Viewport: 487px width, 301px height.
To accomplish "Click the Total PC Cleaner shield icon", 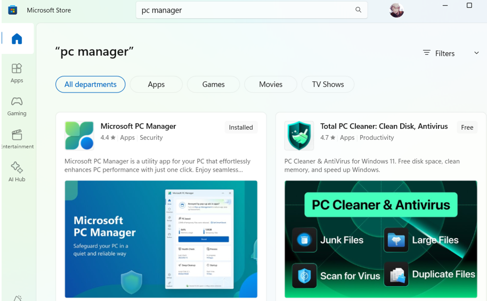I will [299, 136].
